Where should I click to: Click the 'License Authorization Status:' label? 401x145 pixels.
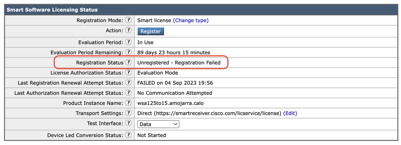click(x=87, y=73)
